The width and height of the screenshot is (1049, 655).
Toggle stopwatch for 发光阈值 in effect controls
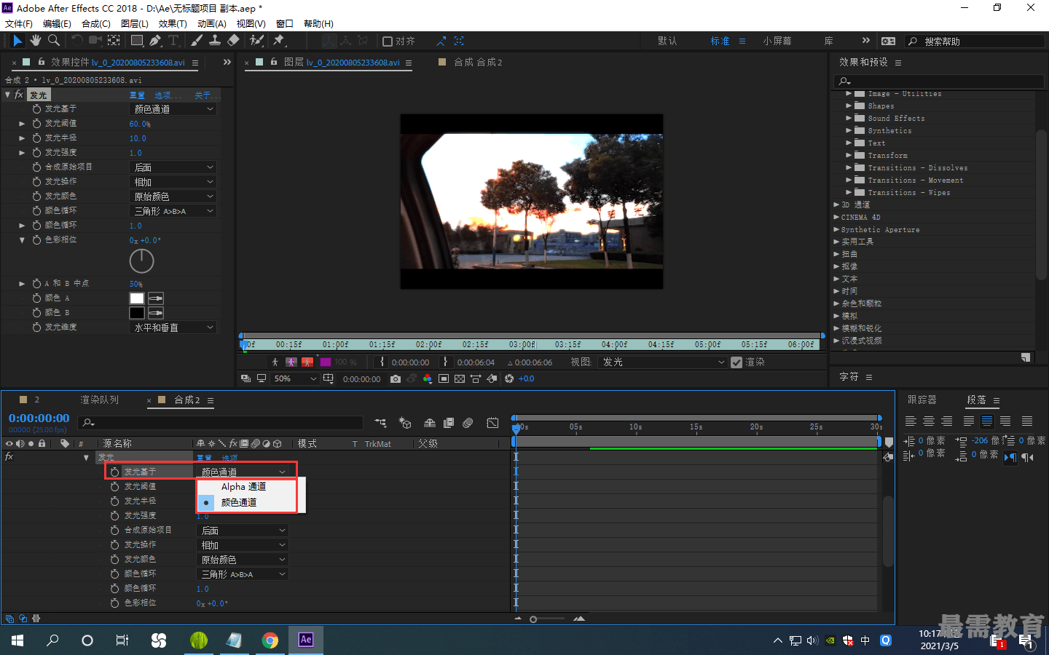pos(36,123)
